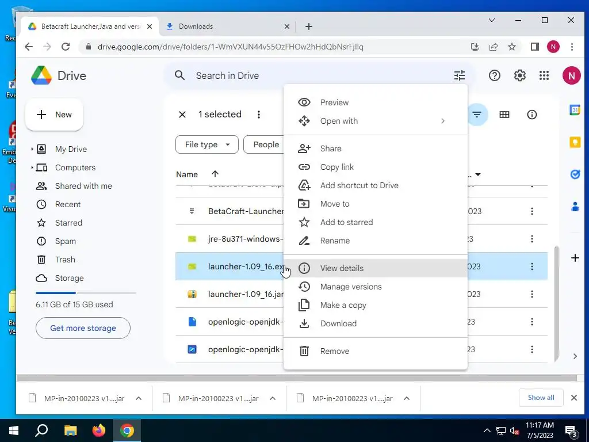This screenshot has height=442, width=589.
Task: Open more options for launcher-1.09_16.exe row
Action: [532, 266]
